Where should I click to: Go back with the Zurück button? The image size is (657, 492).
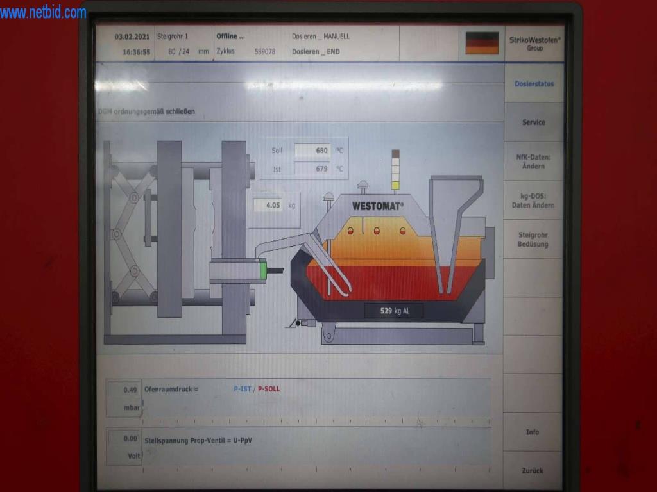coord(533,470)
